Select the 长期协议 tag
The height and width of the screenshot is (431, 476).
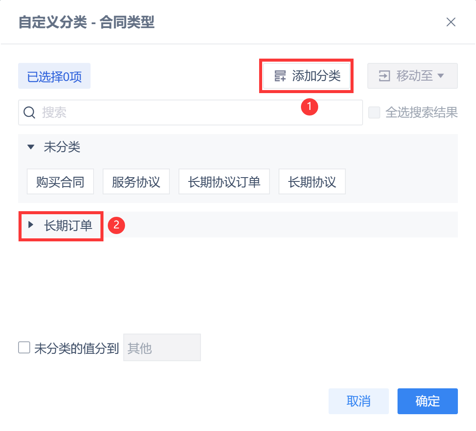312,182
